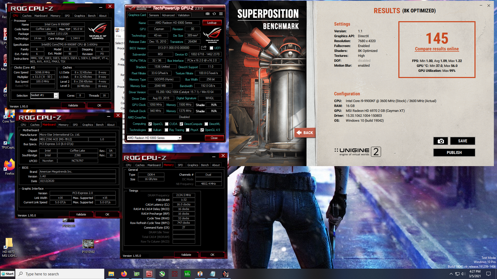
Task: Select the HD-6970 MSI folder on desktop
Action: click(x=9, y=247)
